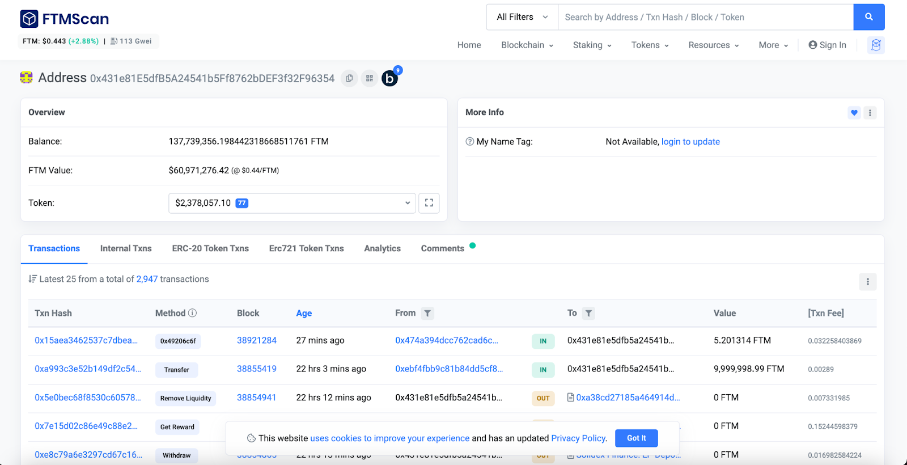Show the address QR code icon
The image size is (907, 465).
tap(369, 78)
